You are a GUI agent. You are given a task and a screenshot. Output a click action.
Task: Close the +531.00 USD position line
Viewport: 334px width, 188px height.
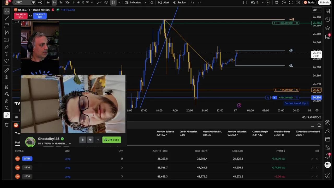(x=297, y=98)
